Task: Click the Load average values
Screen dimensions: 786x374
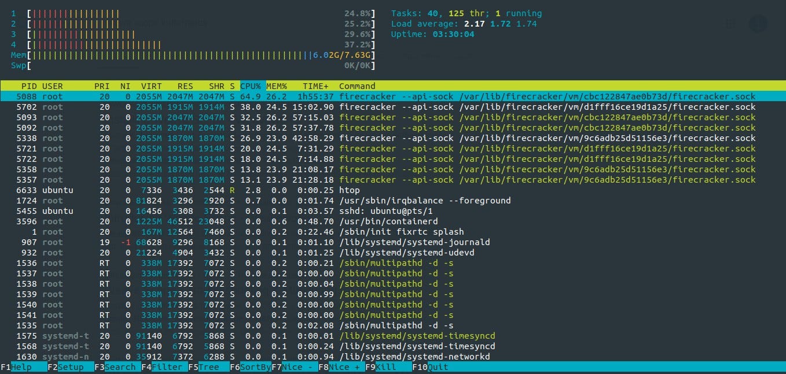Action: (500, 24)
